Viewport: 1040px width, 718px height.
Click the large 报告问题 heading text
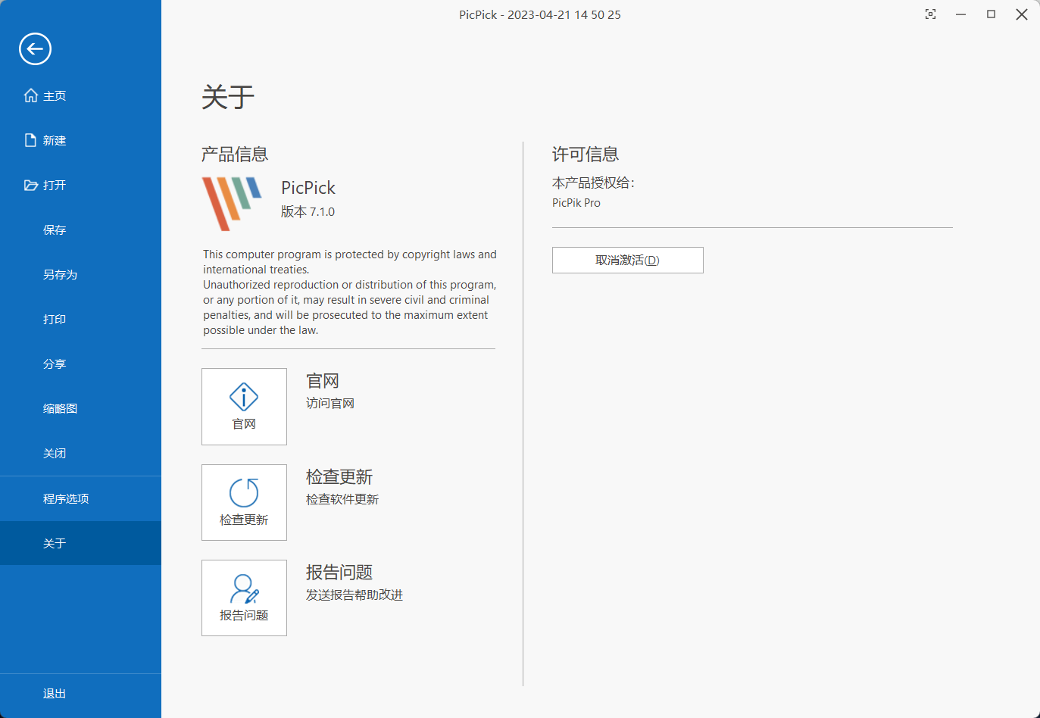339,573
